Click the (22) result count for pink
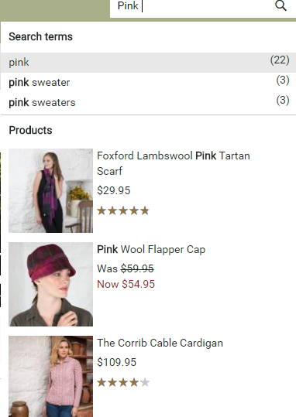 280,60
